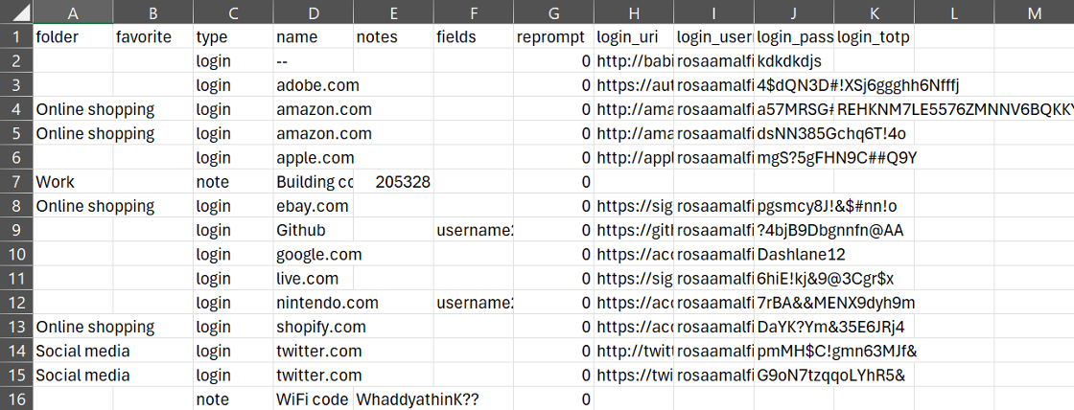Click the select-all corner triangle

16,13
